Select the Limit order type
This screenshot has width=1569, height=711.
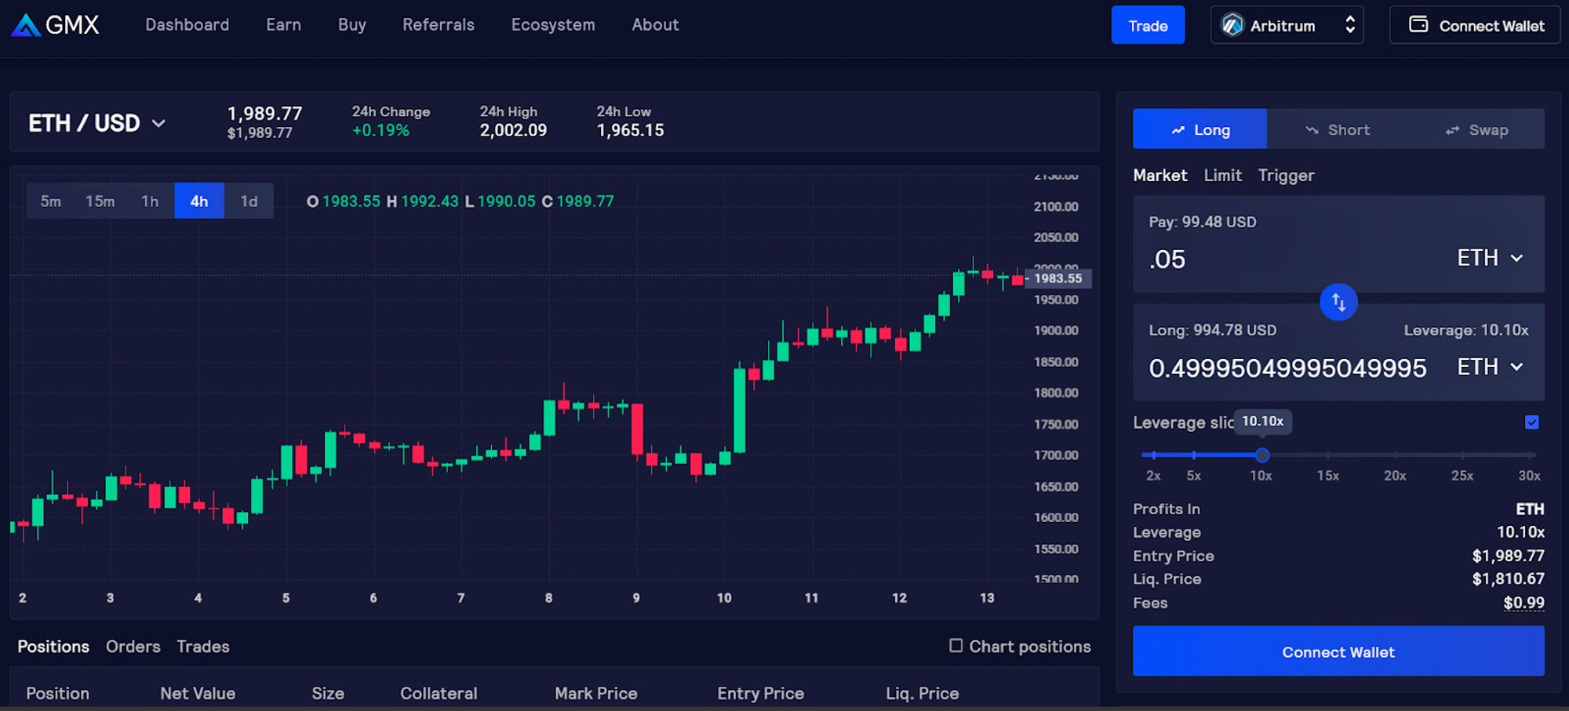pos(1222,176)
